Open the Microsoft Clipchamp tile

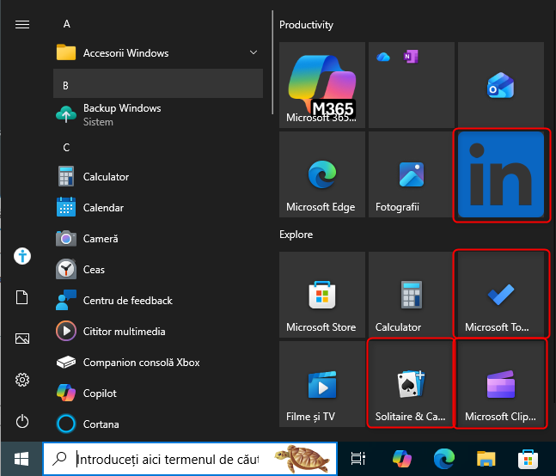coord(501,384)
